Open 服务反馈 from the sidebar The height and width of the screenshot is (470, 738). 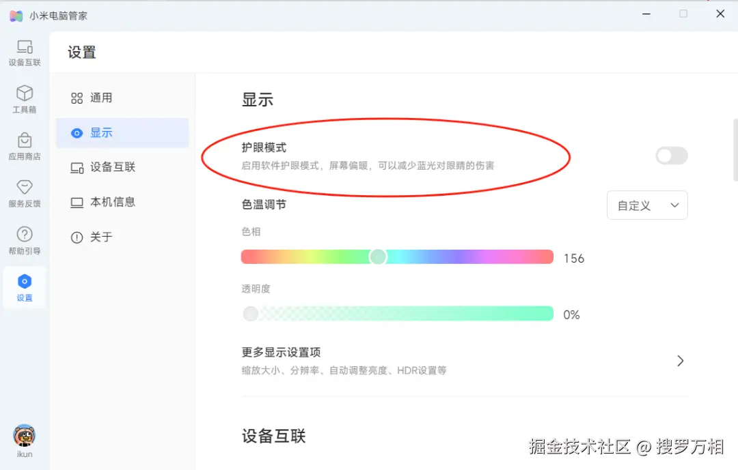click(25, 193)
